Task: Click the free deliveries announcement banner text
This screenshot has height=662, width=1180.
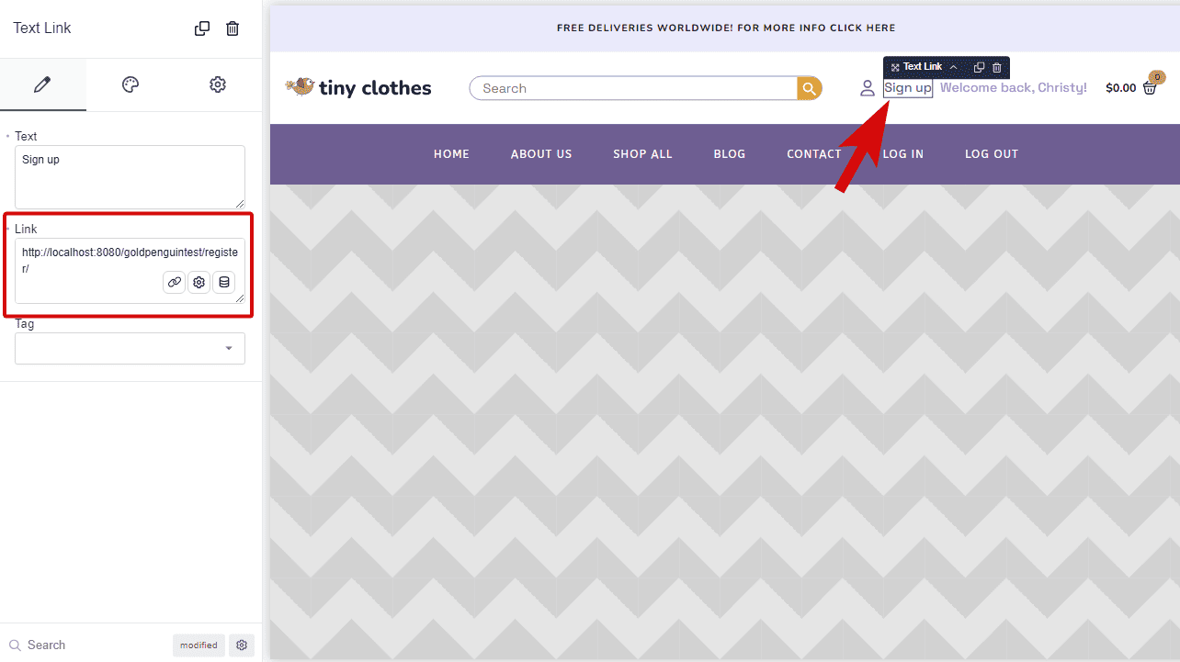Action: (726, 28)
